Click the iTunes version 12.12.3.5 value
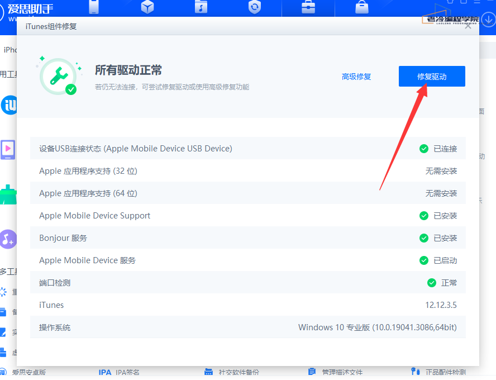This screenshot has width=496, height=380. pos(441,305)
